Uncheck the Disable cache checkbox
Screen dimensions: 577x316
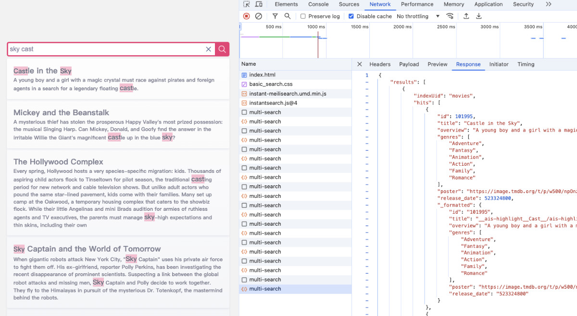coord(351,16)
